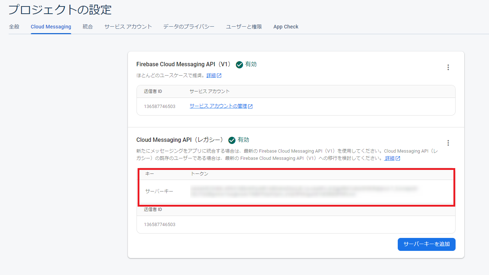The height and width of the screenshot is (275, 489).
Task: Click the Firebase Cloud Messaging API（V1） heading
Action: click(184, 64)
